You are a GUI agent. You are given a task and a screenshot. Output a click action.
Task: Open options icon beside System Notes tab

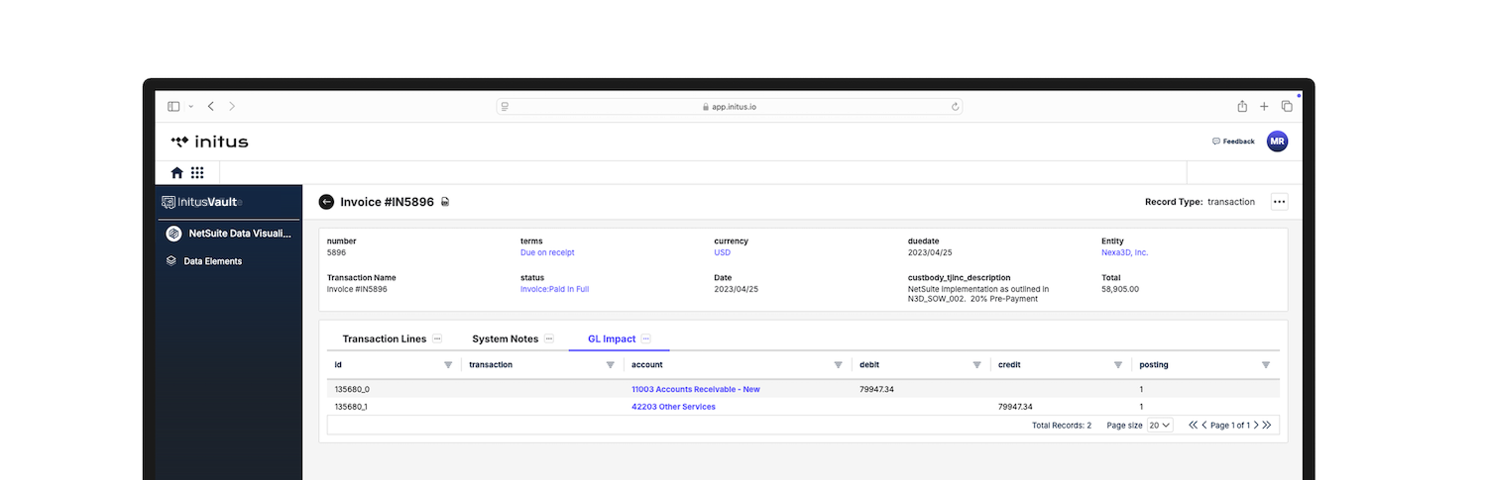point(549,338)
